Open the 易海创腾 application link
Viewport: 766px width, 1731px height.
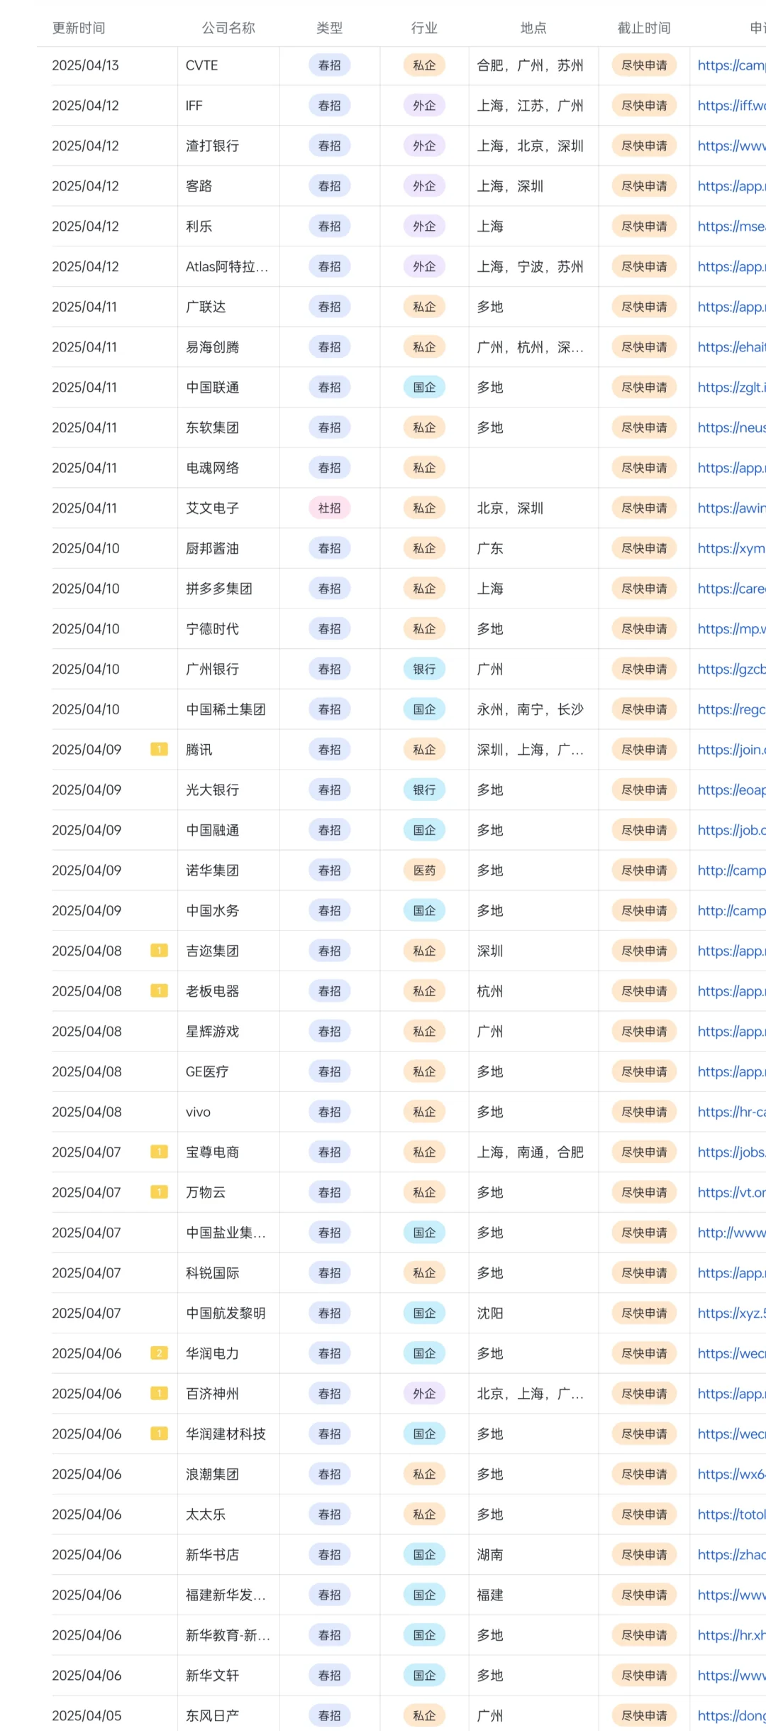731,347
